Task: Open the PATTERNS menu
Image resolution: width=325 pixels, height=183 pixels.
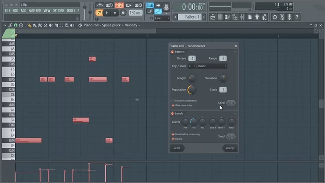Action: tap(35, 11)
